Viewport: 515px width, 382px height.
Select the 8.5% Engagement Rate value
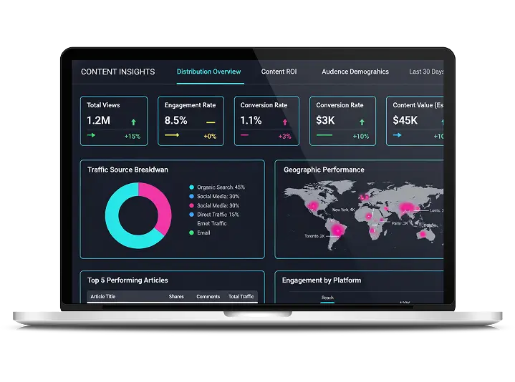[175, 120]
